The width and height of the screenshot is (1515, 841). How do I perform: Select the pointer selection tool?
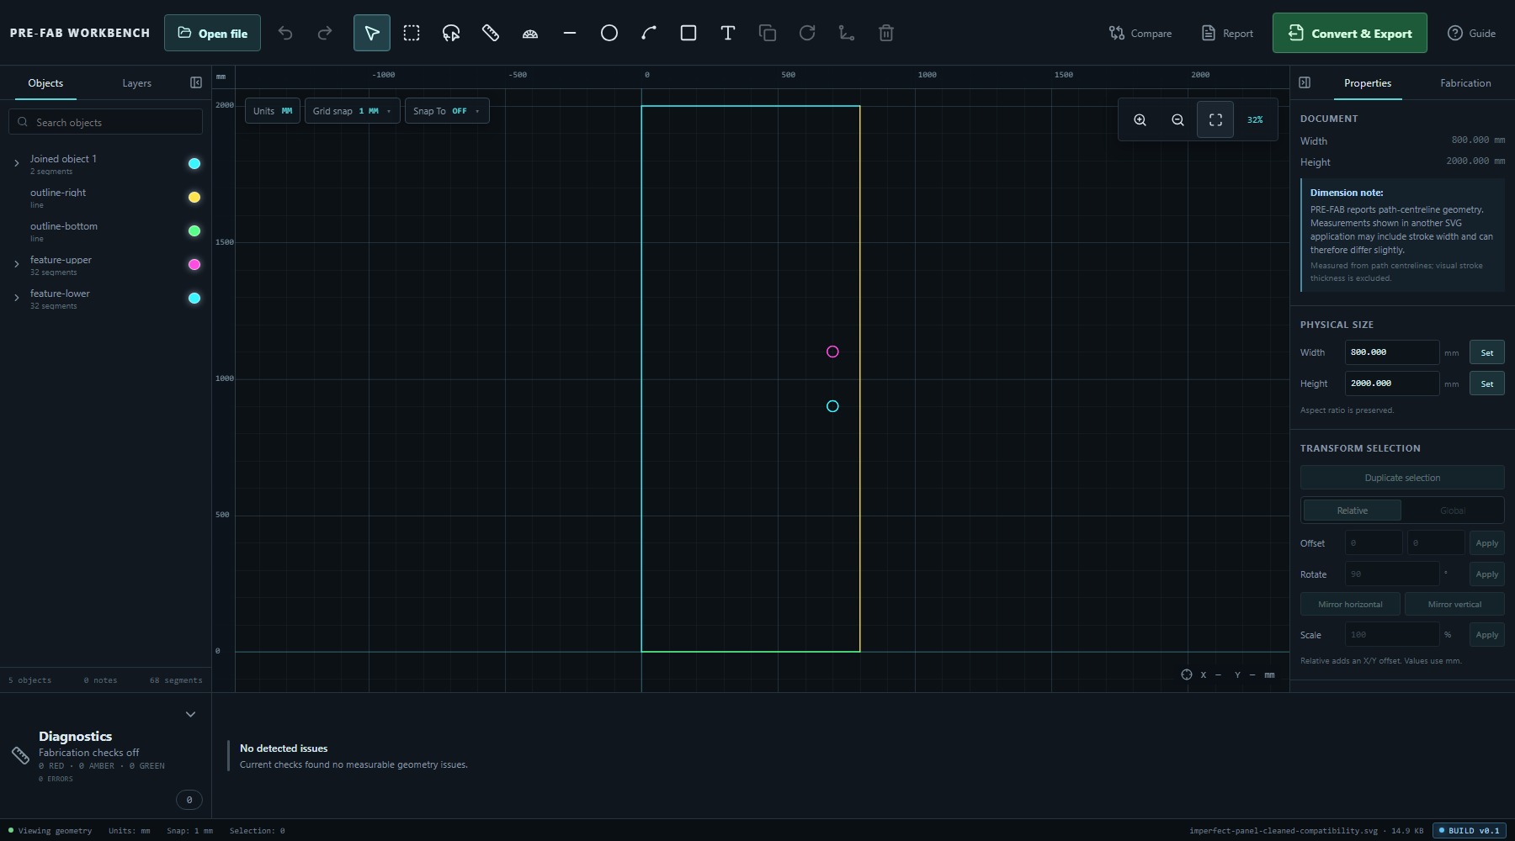(371, 33)
